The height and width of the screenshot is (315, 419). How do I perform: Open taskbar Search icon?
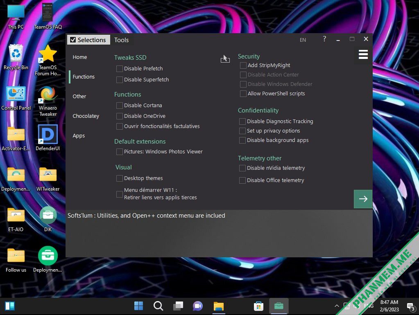pos(158,306)
